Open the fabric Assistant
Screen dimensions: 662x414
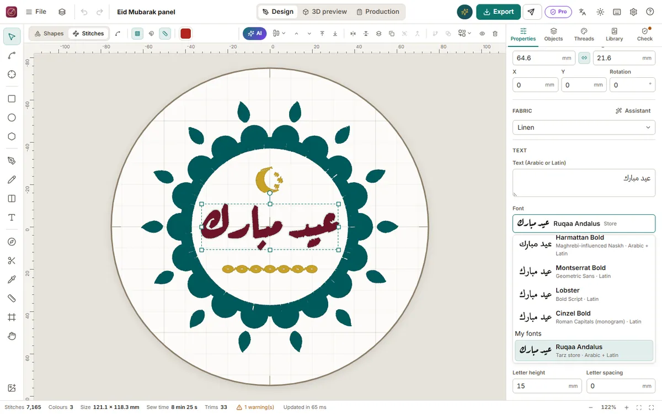pyautogui.click(x=633, y=111)
